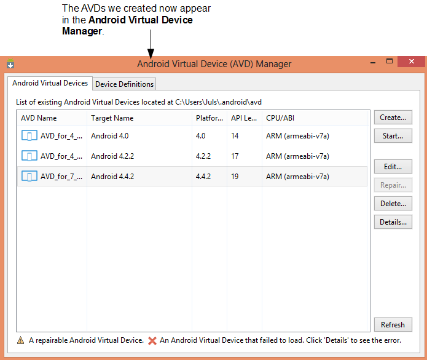Screen dimensions: 427x360
Task: Click the device icon in the Android 4.4.2 row
Action: click(x=29, y=176)
